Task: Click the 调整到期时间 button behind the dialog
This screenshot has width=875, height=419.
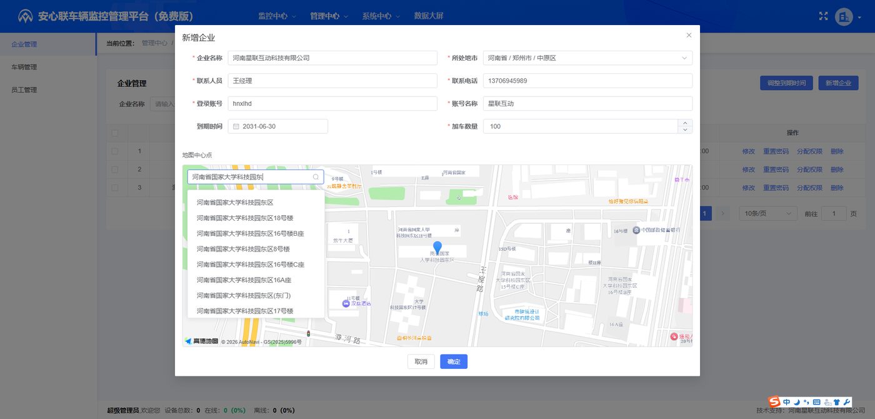Action: tap(786, 83)
